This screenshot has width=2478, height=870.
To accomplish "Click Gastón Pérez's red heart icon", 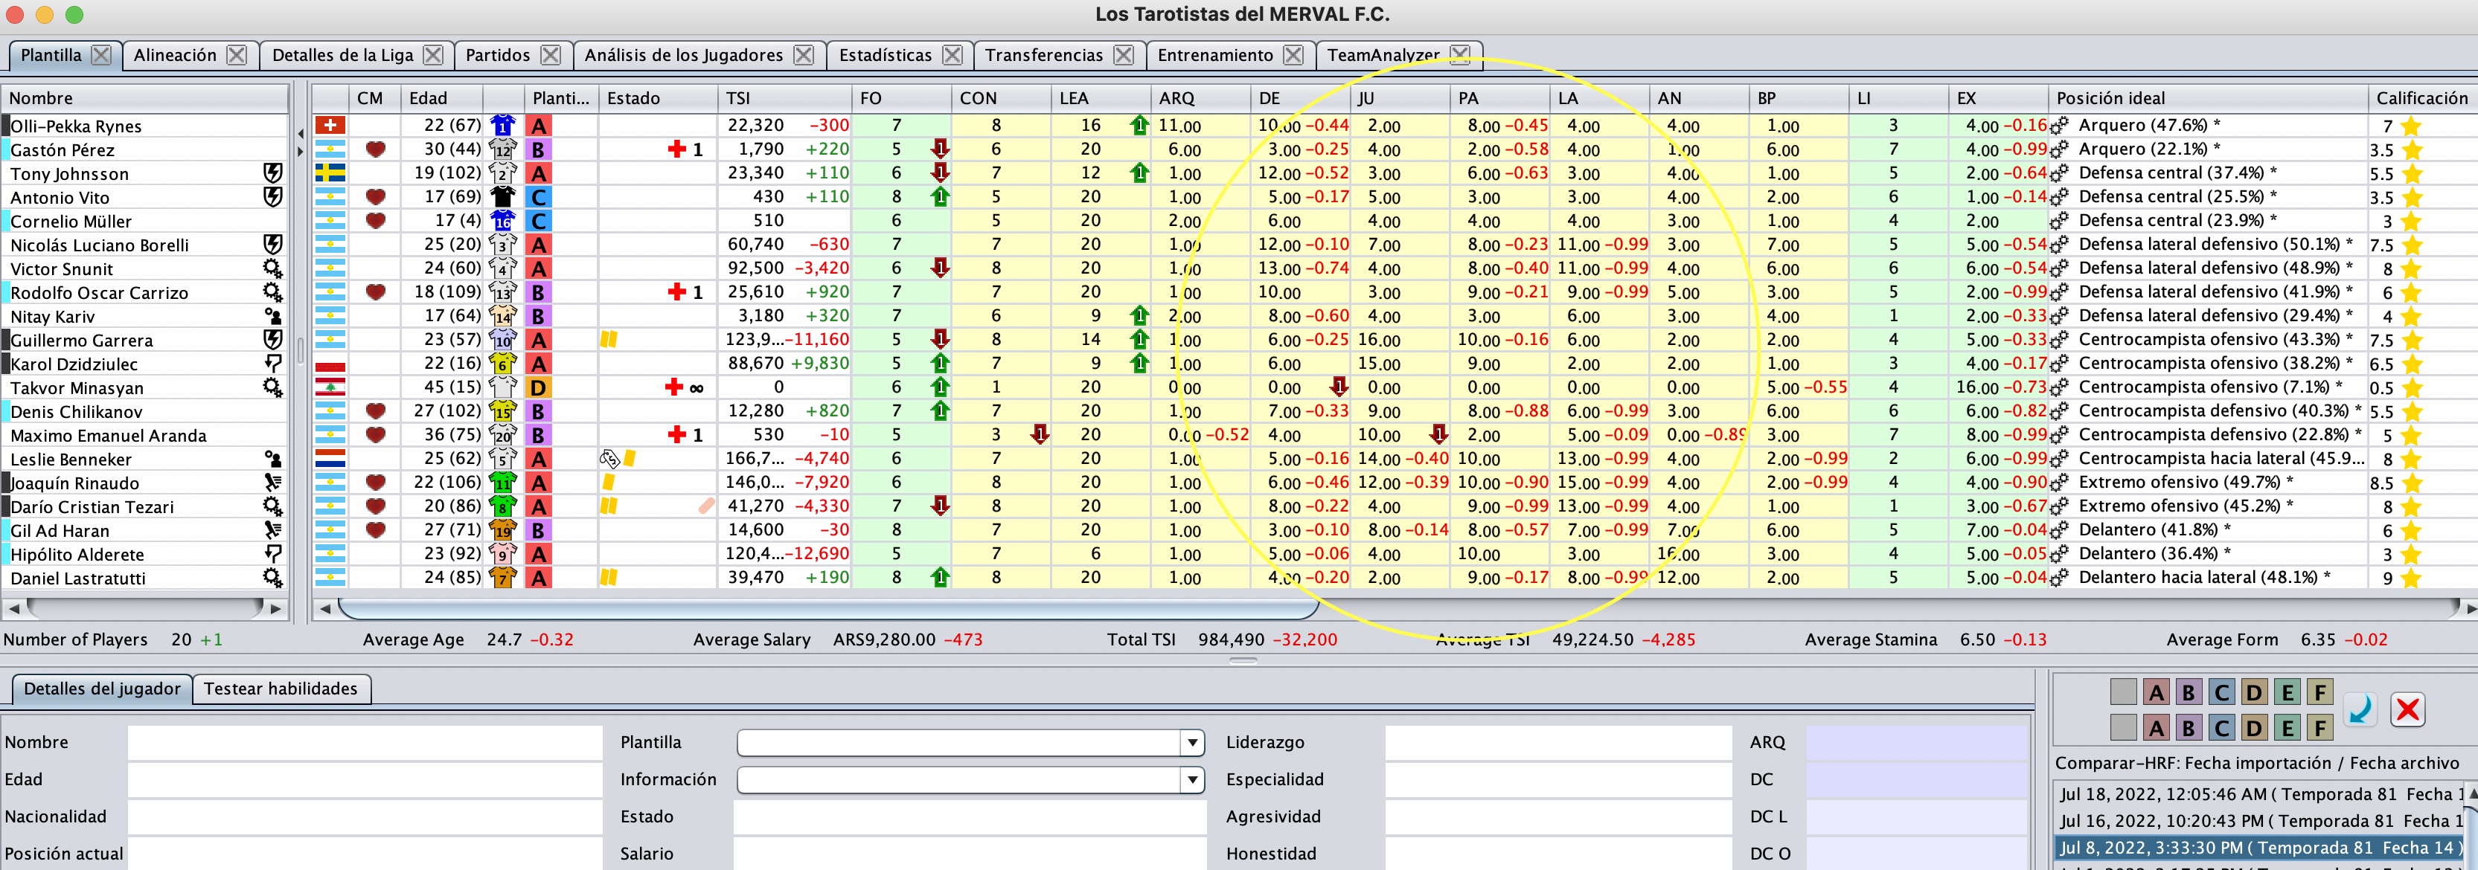I will point(376,149).
